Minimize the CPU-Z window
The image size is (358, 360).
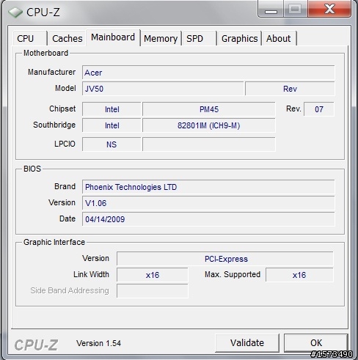click(x=271, y=10)
